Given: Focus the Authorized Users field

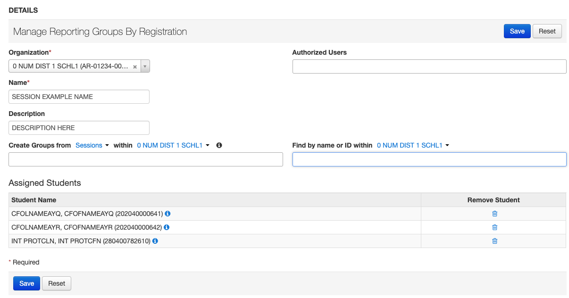Looking at the screenshot, I should click(429, 66).
